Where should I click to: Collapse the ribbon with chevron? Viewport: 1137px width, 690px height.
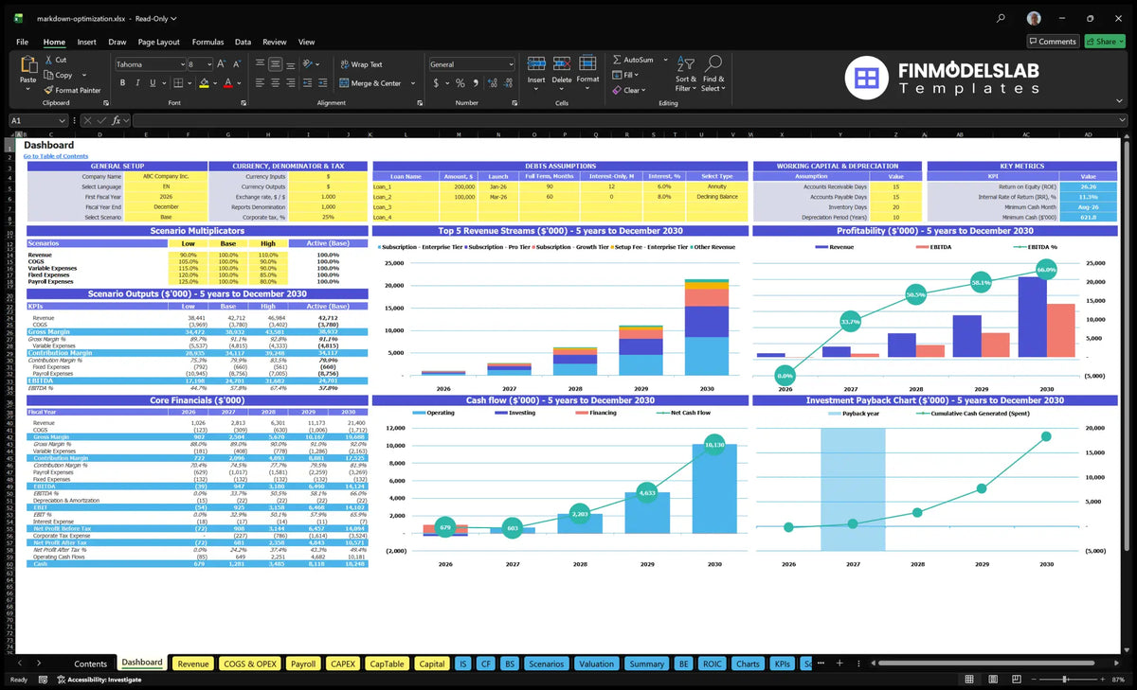point(1121,102)
